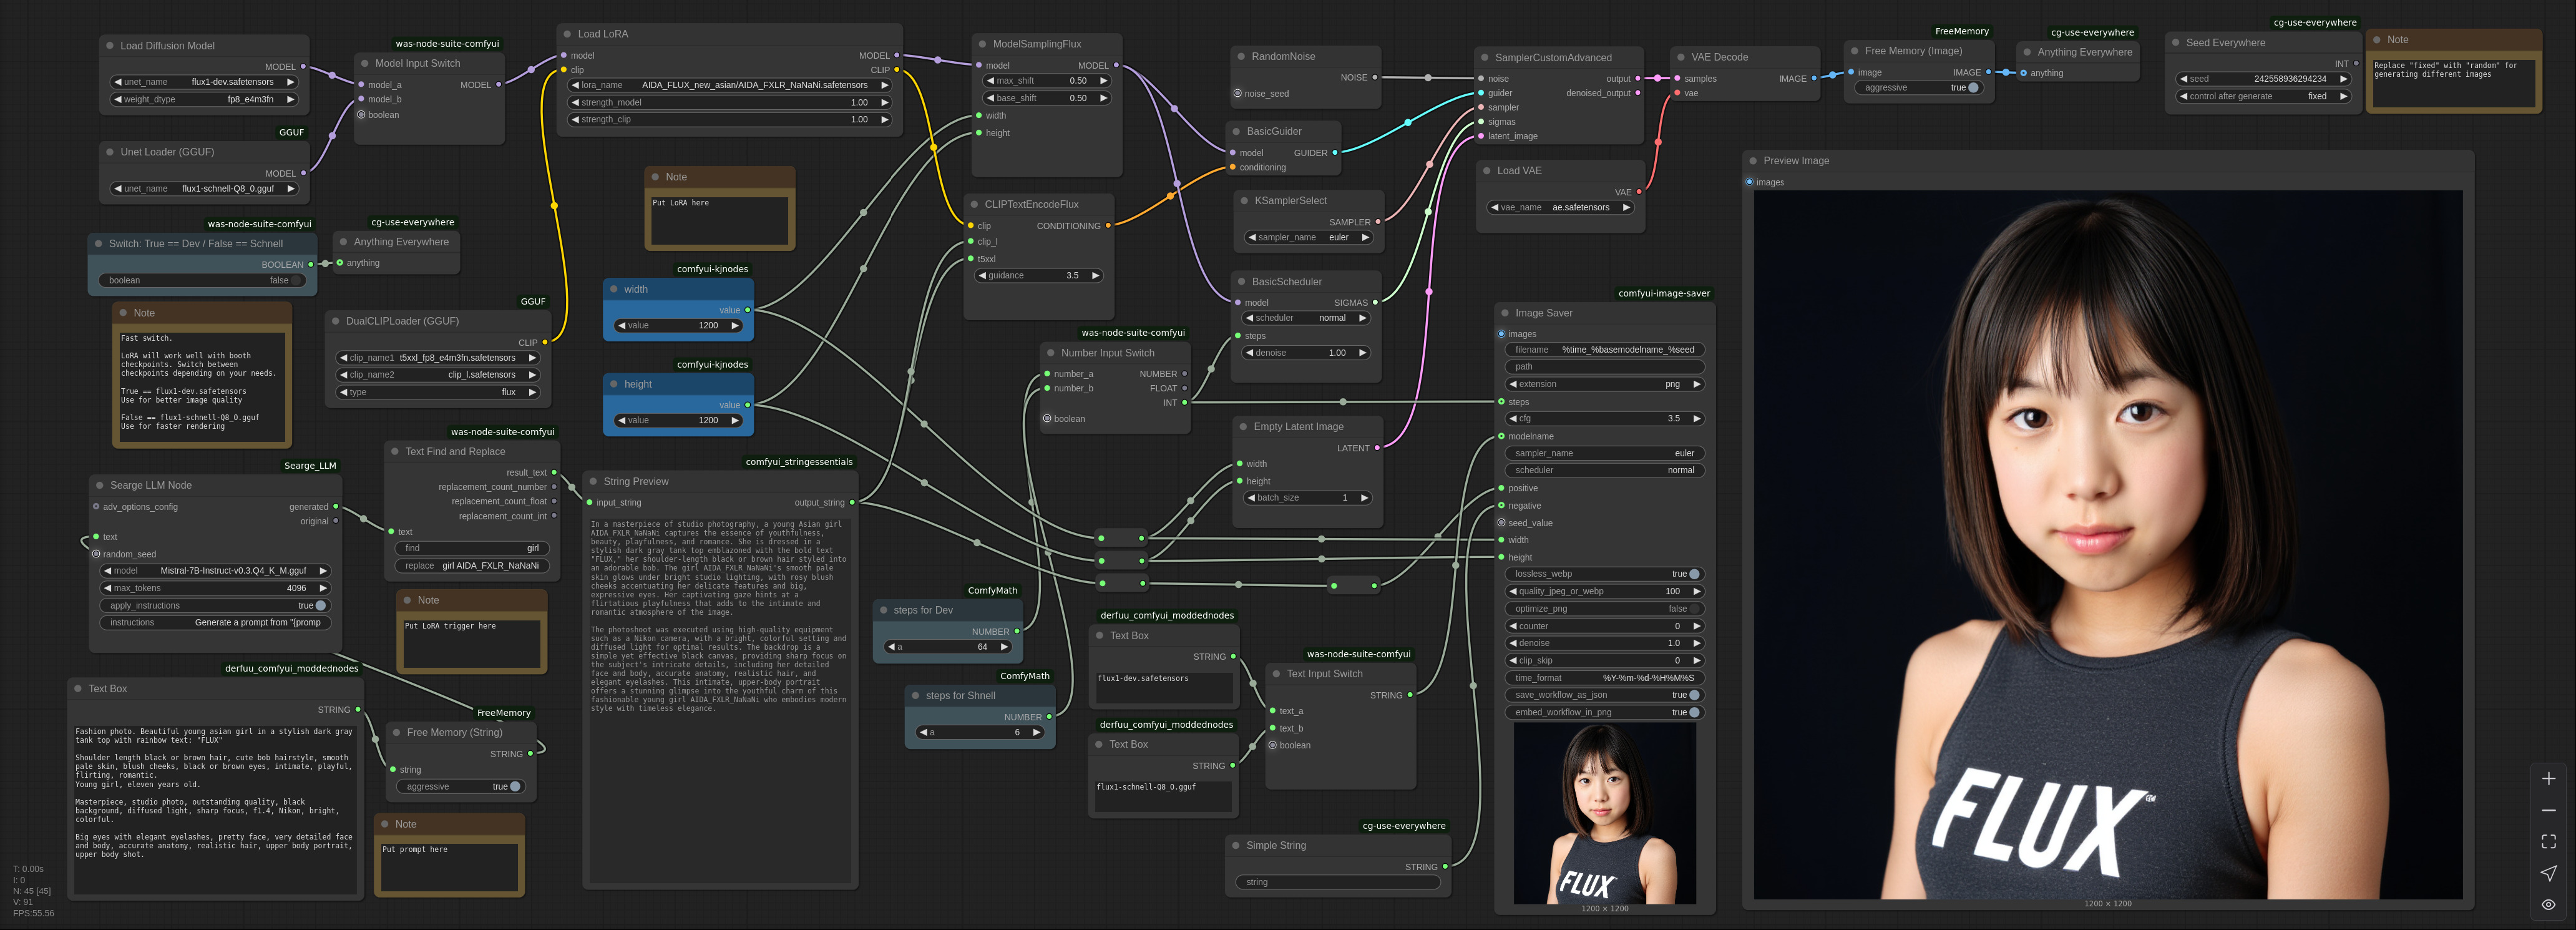Increase the width node value of 1200

(x=735, y=326)
